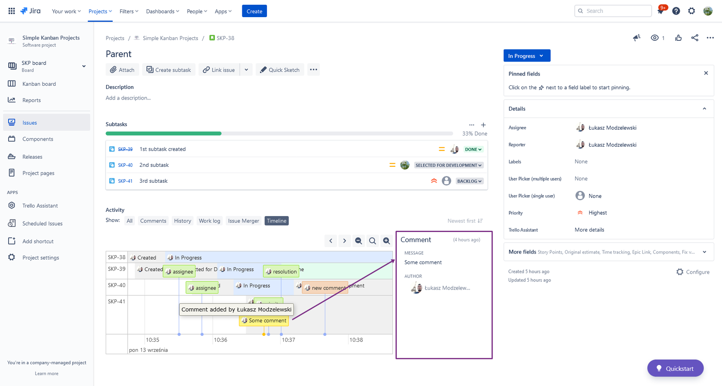Open the Dashboards menu
The width and height of the screenshot is (722, 386).
click(x=162, y=11)
